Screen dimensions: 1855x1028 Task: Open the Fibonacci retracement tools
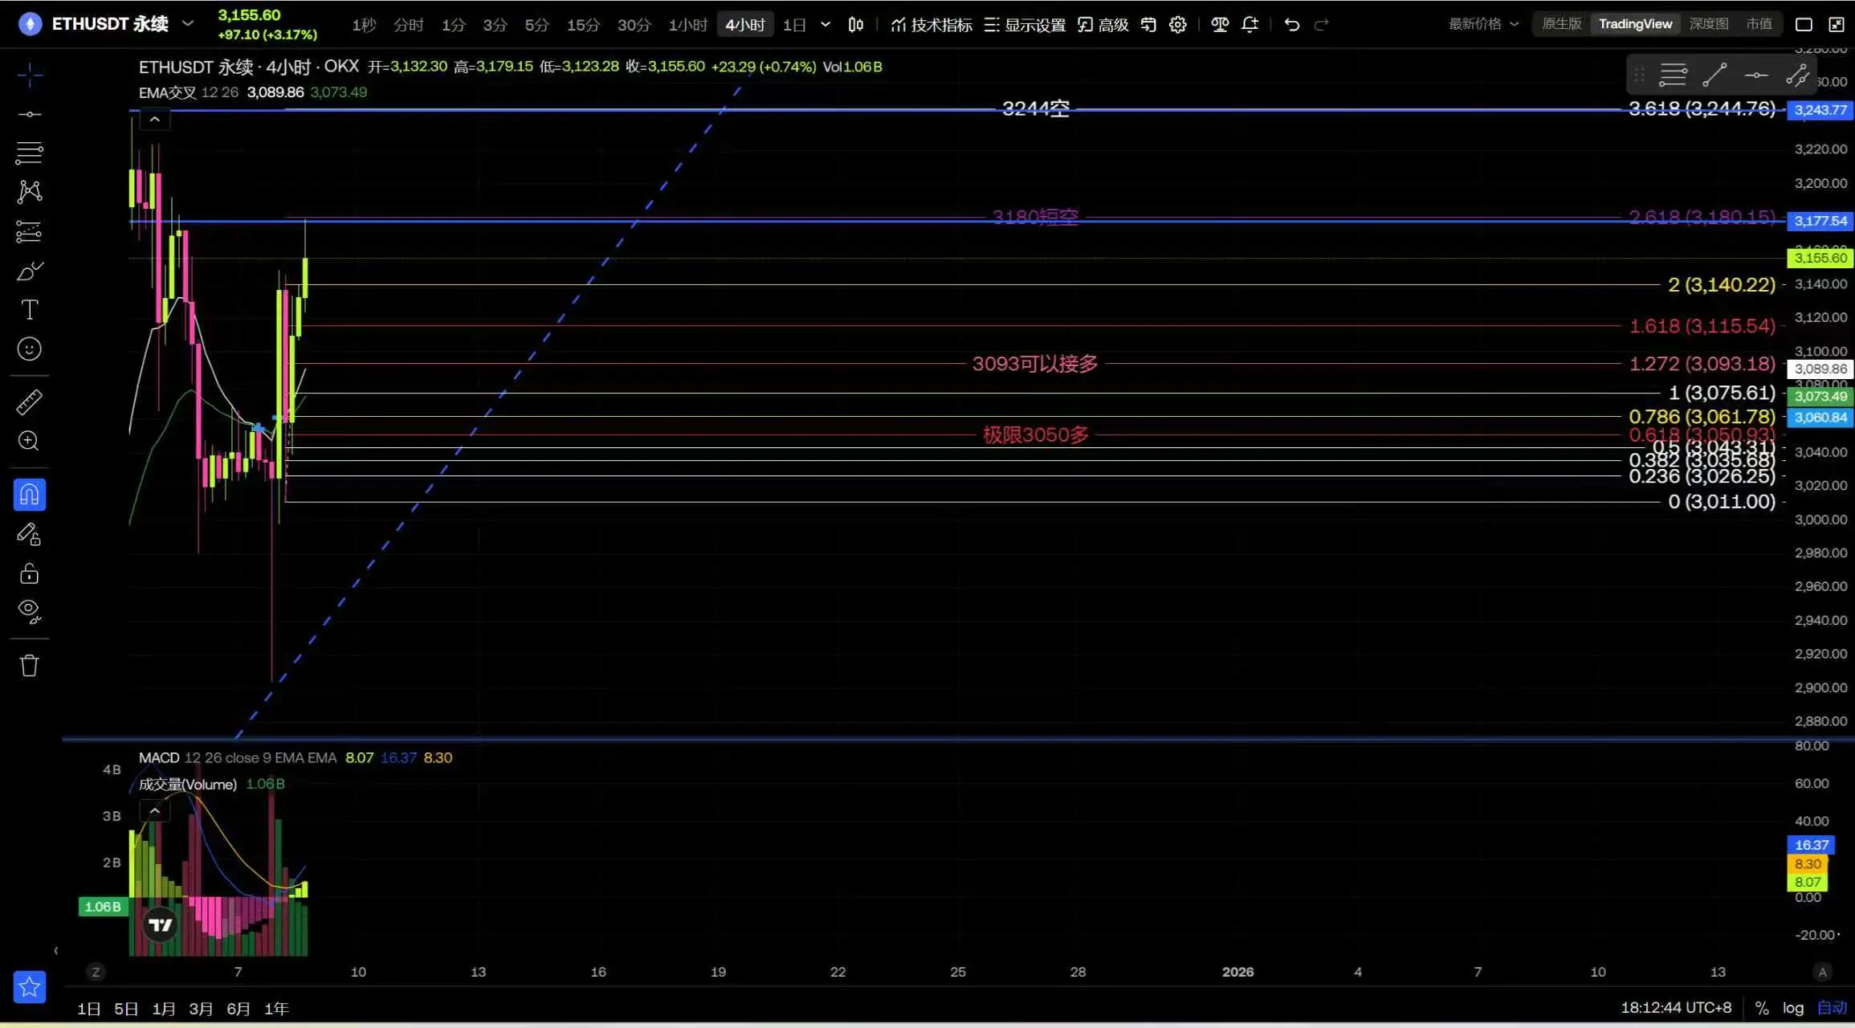tap(29, 153)
